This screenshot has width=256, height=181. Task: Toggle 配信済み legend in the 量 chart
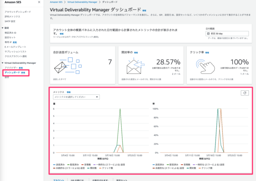[73, 165]
